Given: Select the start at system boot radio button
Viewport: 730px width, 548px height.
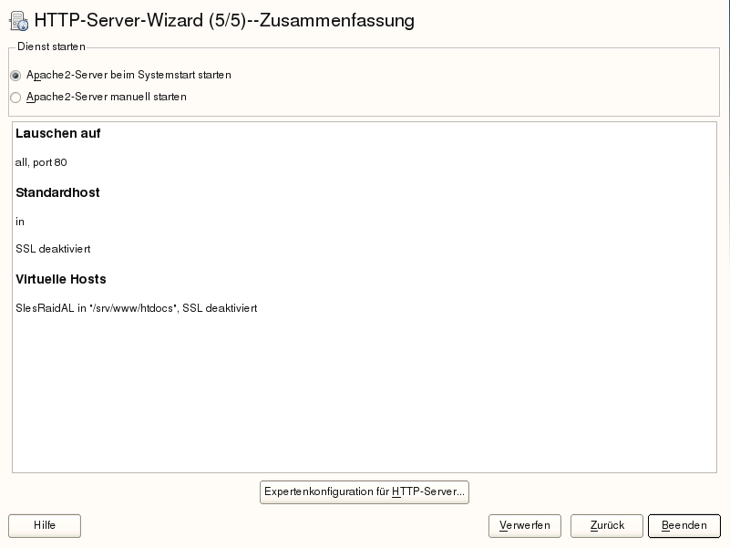Looking at the screenshot, I should pyautogui.click(x=15, y=76).
